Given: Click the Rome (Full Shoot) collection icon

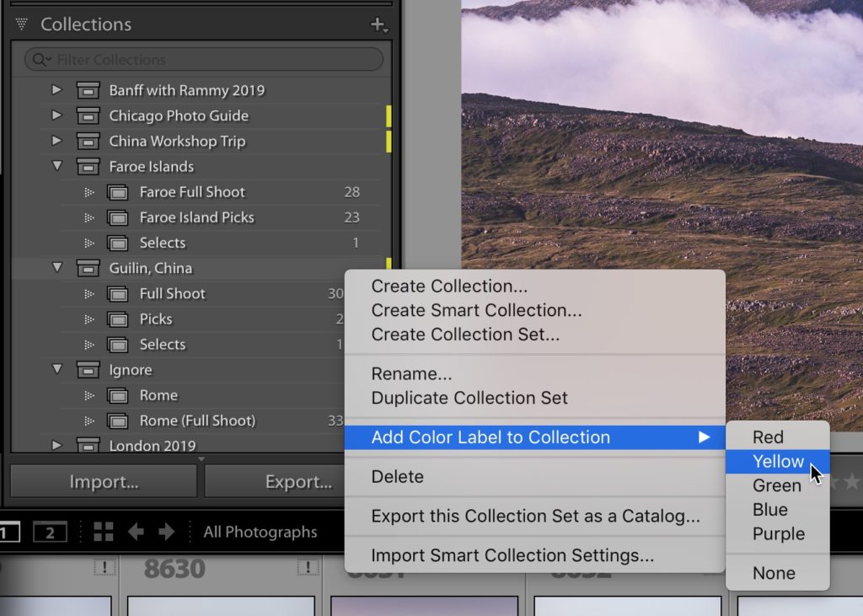Looking at the screenshot, I should click(x=117, y=420).
